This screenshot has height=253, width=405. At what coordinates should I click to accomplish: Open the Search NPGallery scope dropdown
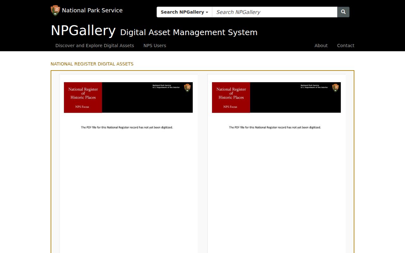pos(184,12)
